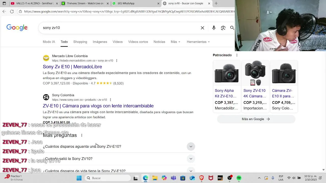Click Sony ZV-E10 4K product thumbnail
Image resolution: width=326 pixels, height=183 pixels.
click(x=255, y=73)
